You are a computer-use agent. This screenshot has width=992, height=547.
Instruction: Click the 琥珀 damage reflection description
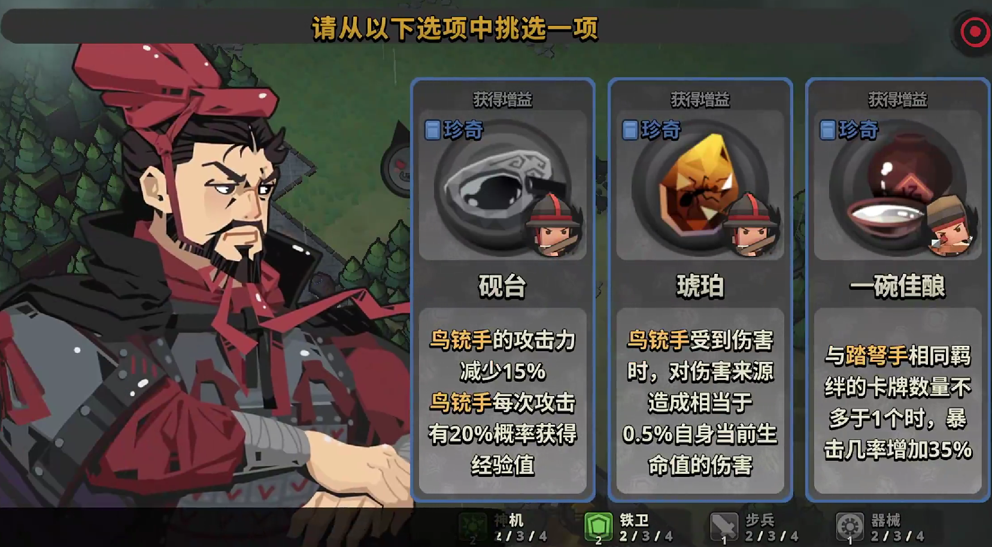click(x=700, y=403)
